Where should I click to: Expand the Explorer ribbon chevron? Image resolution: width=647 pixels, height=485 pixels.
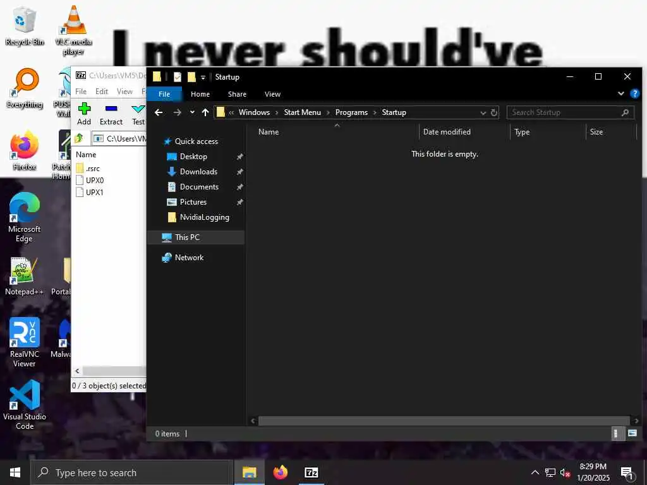click(x=620, y=93)
